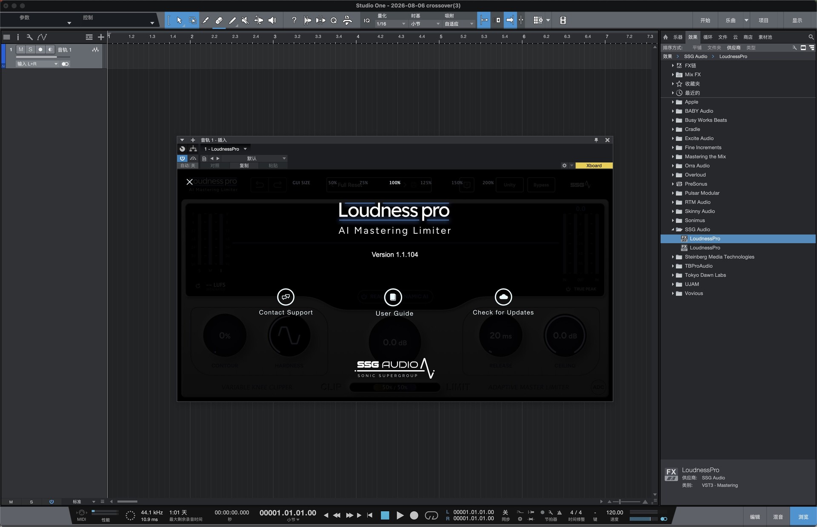Close the LoudnessPro about overlay X
817x527 pixels.
(190, 182)
